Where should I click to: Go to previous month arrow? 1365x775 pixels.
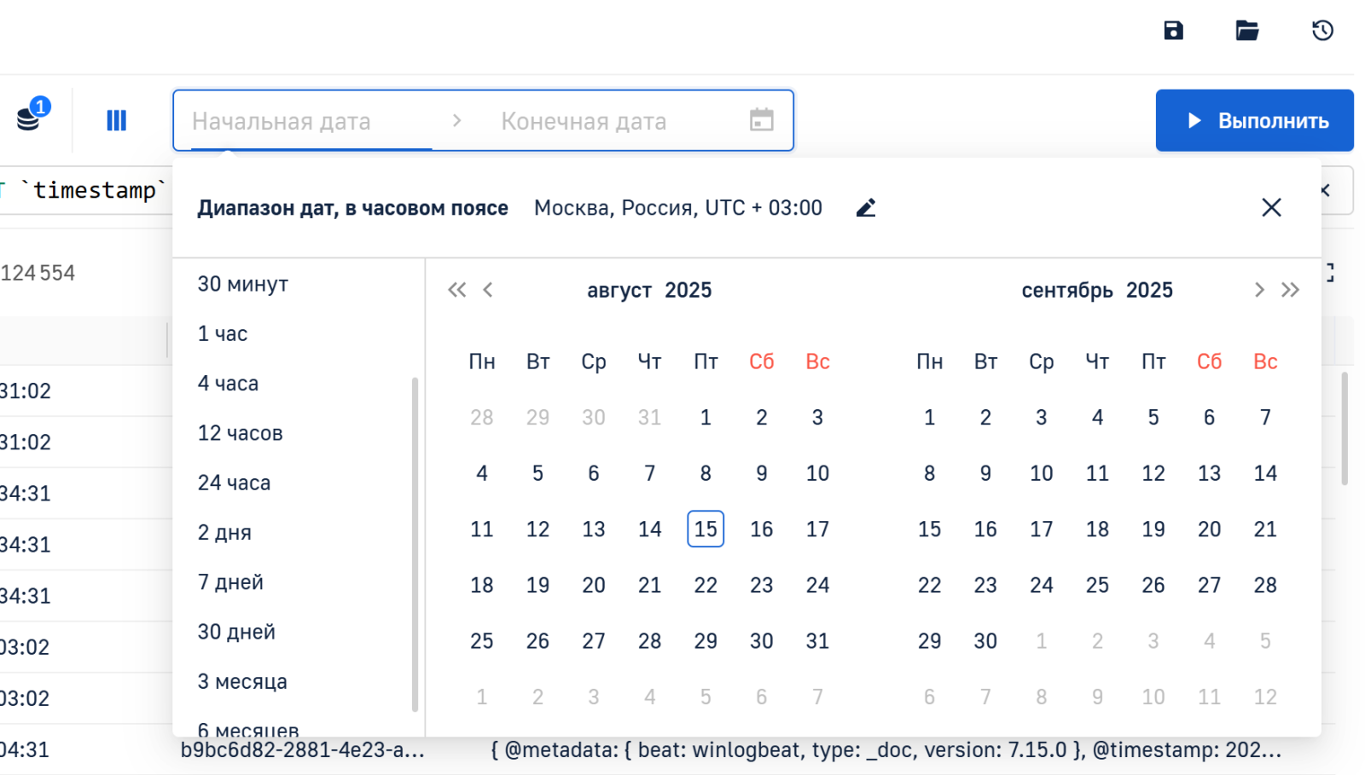coord(488,290)
